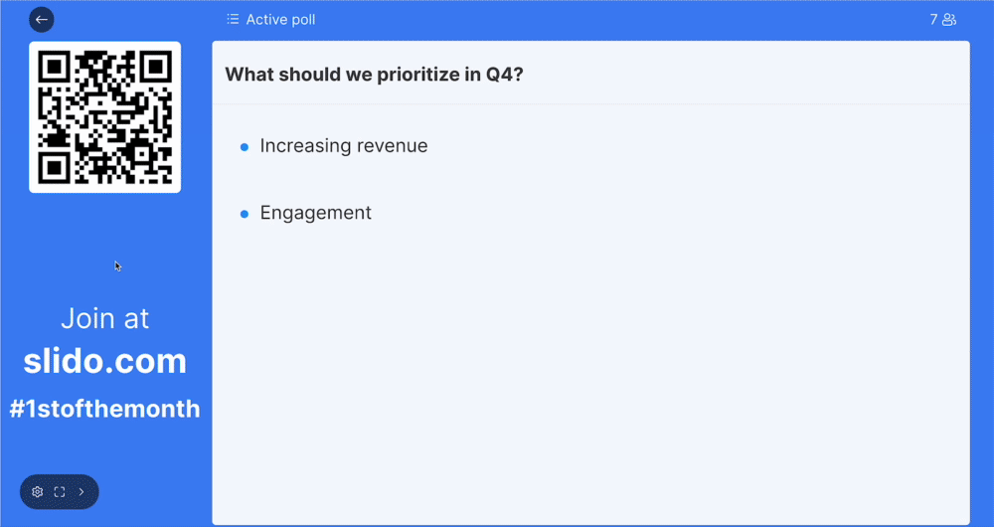Click the #1stofthemonth event code

click(104, 409)
